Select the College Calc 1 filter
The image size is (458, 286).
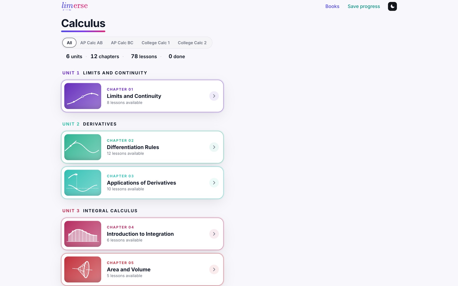coord(155,43)
